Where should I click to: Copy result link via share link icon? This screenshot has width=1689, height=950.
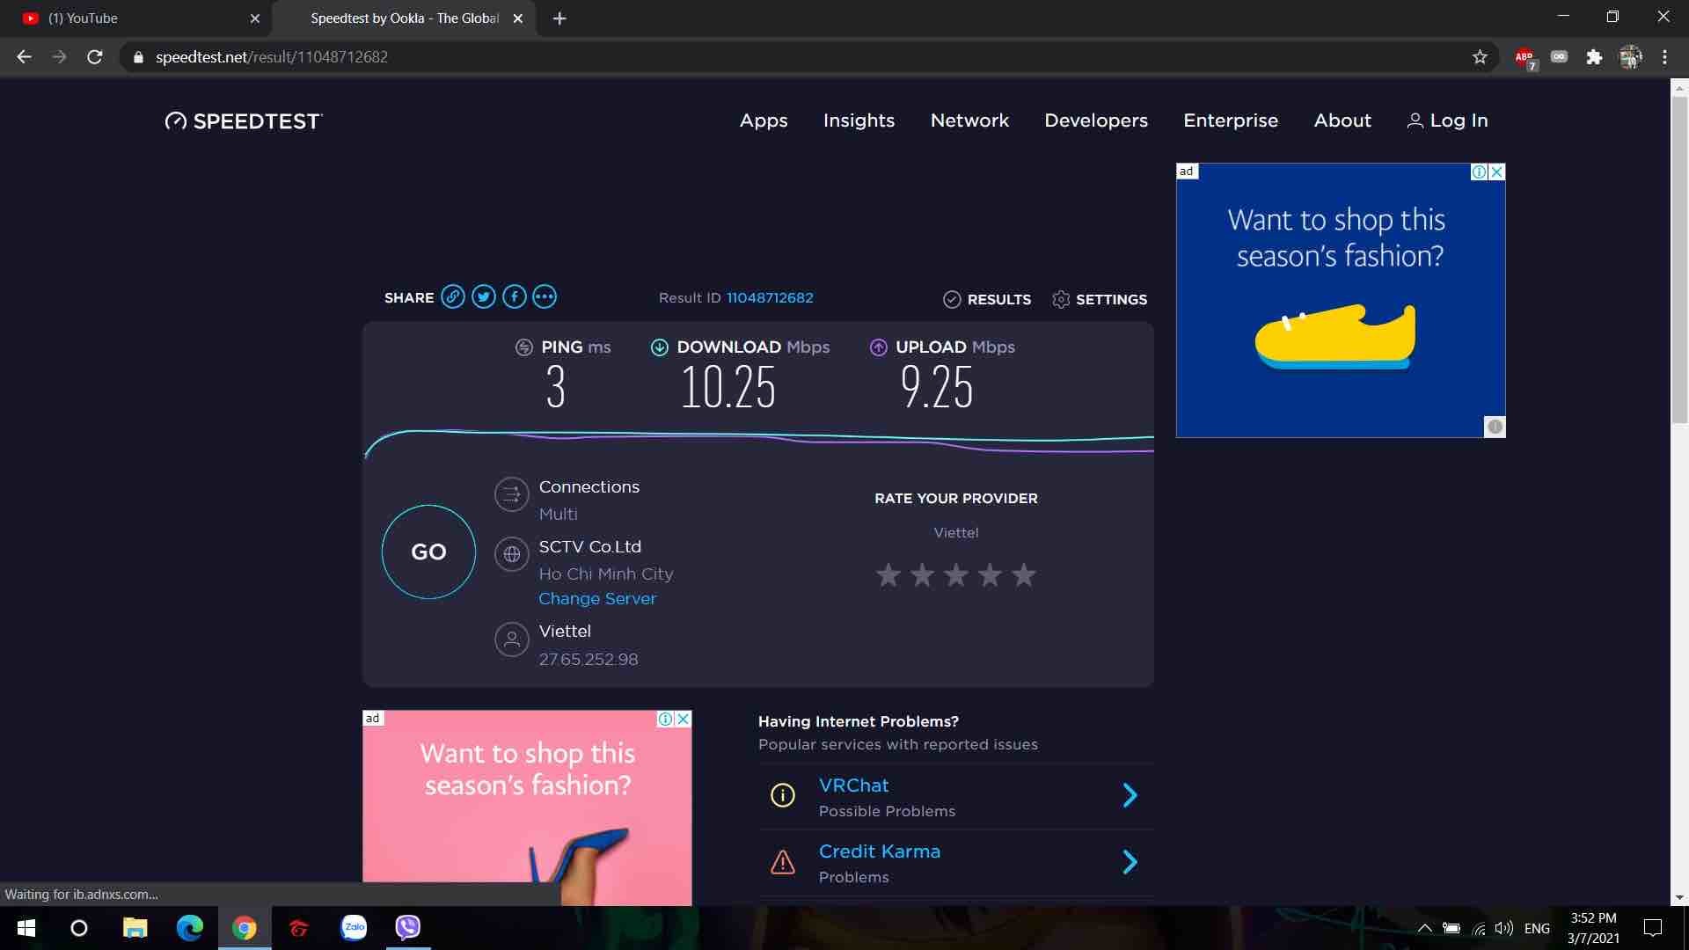pyautogui.click(x=453, y=297)
